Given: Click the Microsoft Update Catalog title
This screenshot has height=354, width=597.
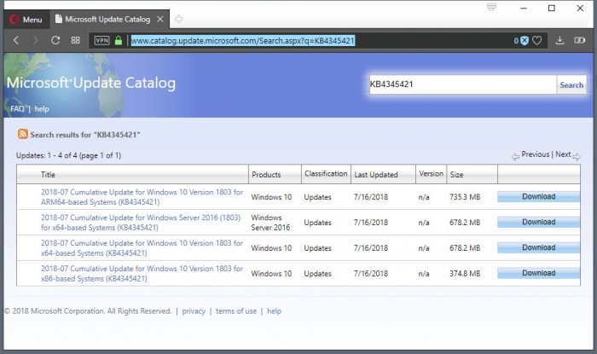Looking at the screenshot, I should click(x=91, y=83).
